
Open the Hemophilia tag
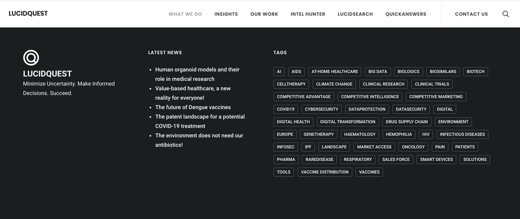click(x=399, y=134)
